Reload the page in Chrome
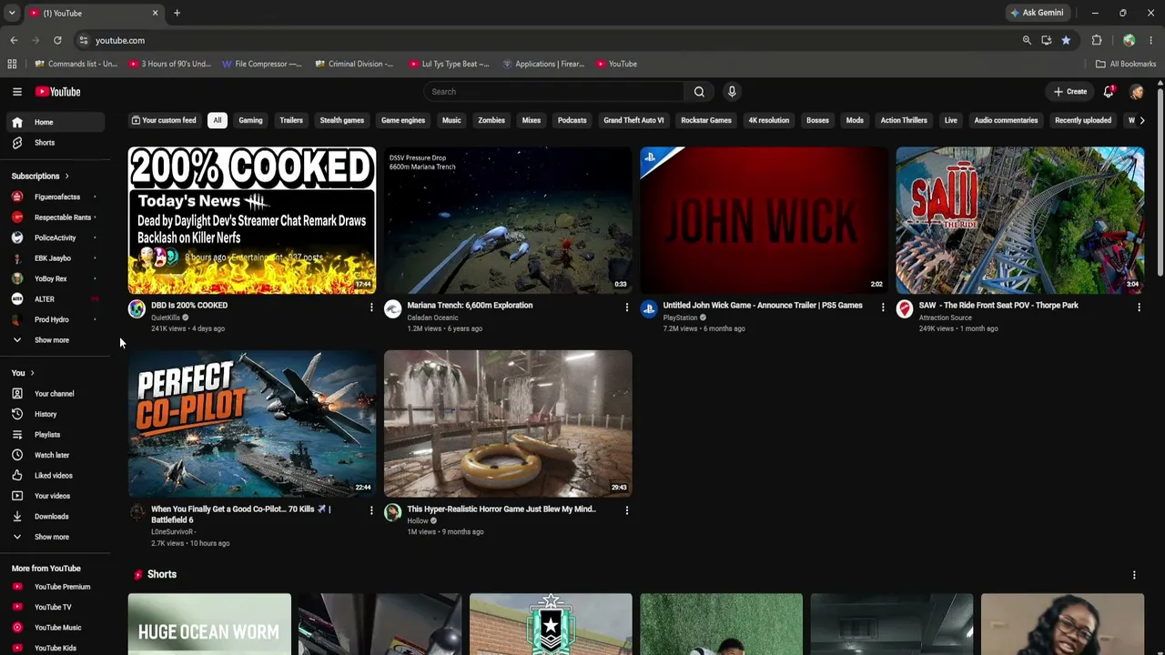 point(57,40)
